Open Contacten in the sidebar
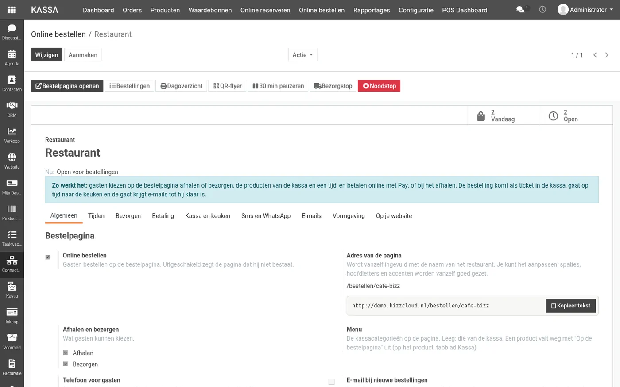620x387 pixels. (x=12, y=84)
